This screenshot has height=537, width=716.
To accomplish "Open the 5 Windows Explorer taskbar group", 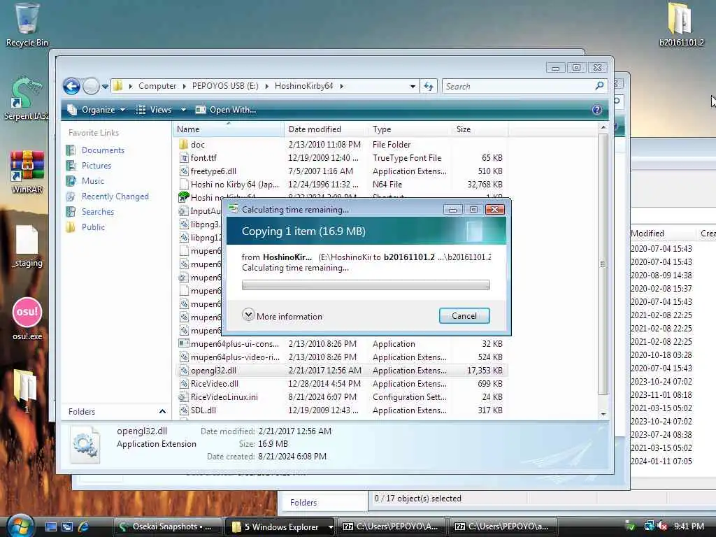I will pyautogui.click(x=280, y=527).
